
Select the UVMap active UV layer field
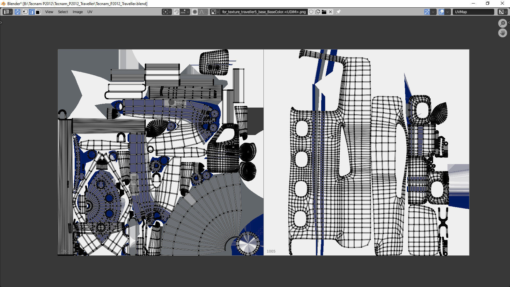tap(473, 12)
